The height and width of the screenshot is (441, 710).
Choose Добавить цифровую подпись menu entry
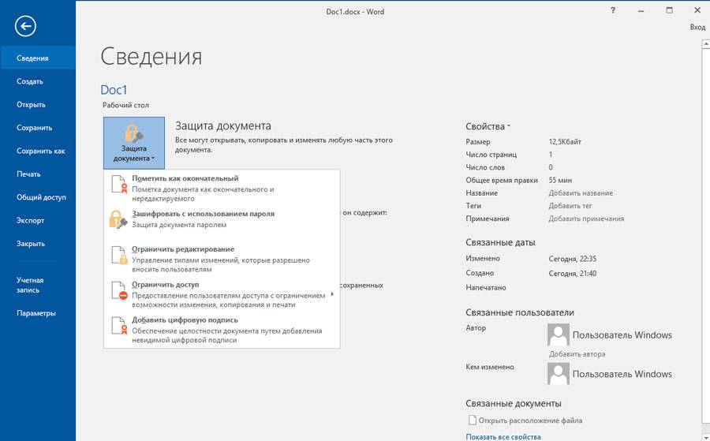pos(222,330)
